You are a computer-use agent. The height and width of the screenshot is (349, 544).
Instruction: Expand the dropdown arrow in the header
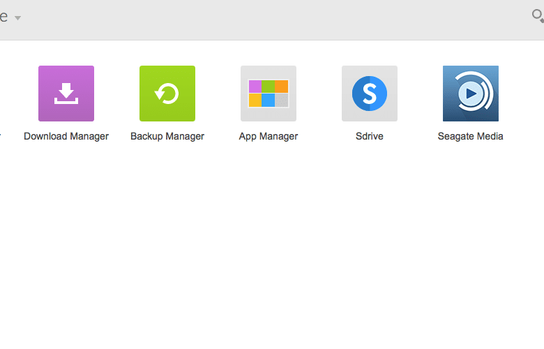pos(17,17)
